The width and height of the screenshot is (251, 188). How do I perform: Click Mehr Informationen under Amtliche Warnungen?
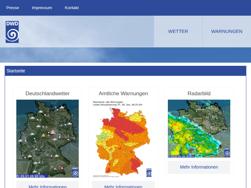click(123, 186)
